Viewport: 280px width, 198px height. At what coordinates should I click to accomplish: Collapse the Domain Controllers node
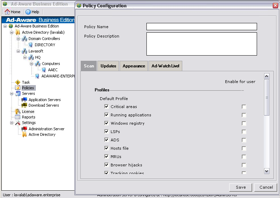pyautogui.click(x=18, y=39)
